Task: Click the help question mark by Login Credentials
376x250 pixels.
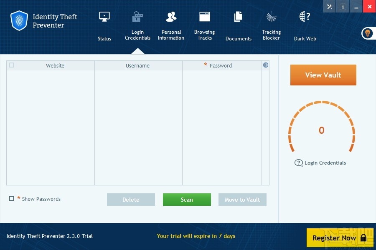Action: tap(299, 163)
